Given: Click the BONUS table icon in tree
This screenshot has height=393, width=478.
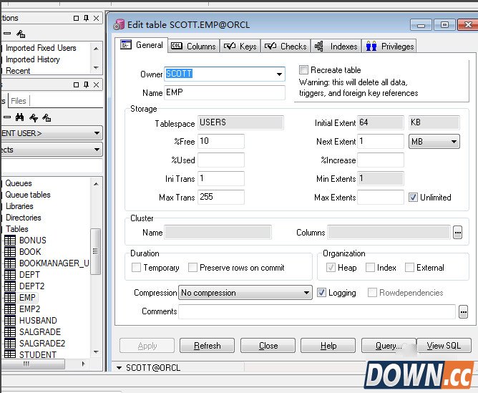Looking at the screenshot, I should 10,241.
